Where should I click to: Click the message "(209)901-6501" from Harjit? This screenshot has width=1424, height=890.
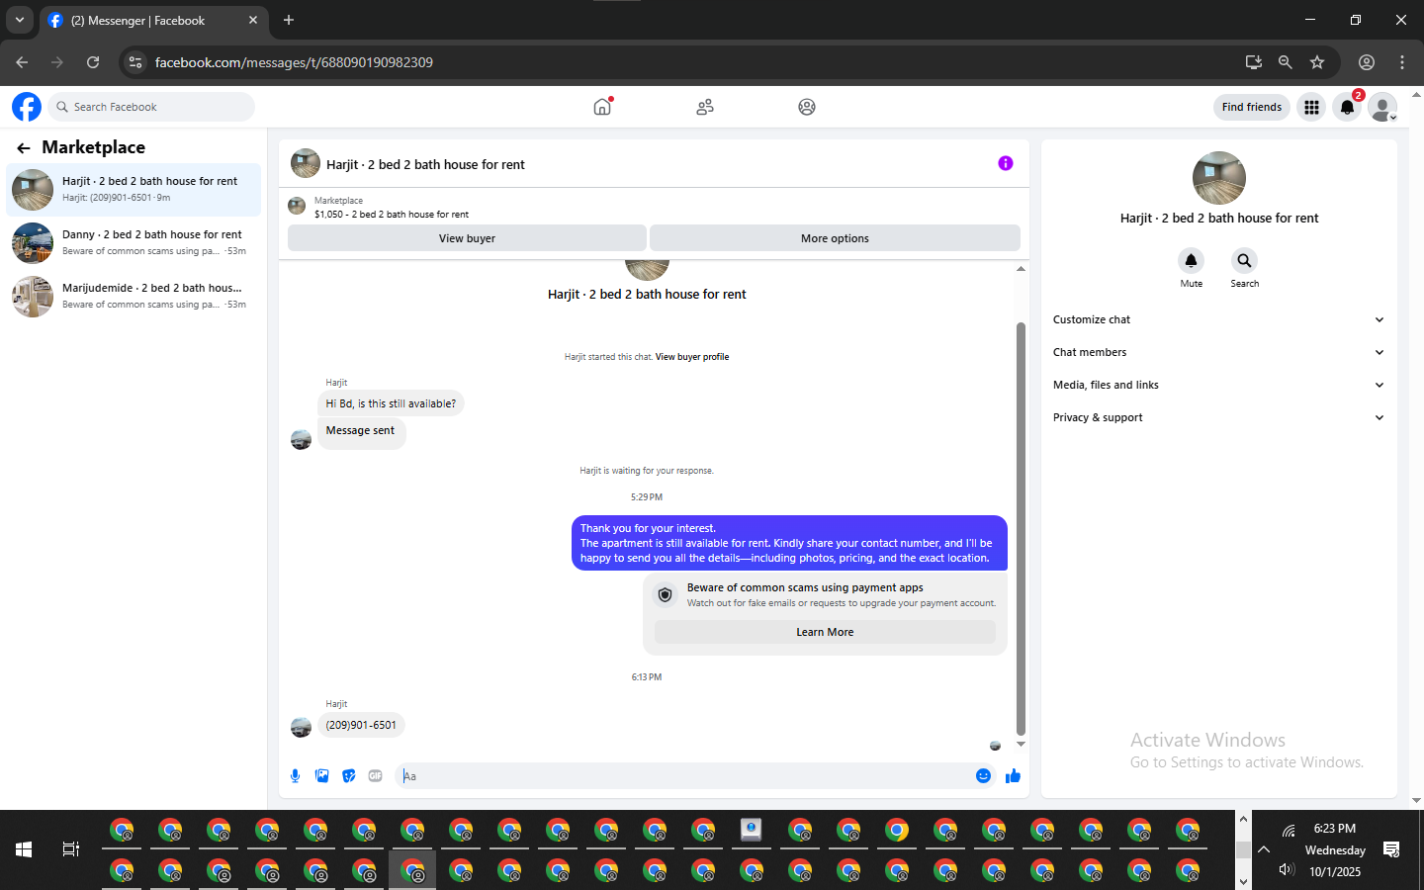pos(361,725)
